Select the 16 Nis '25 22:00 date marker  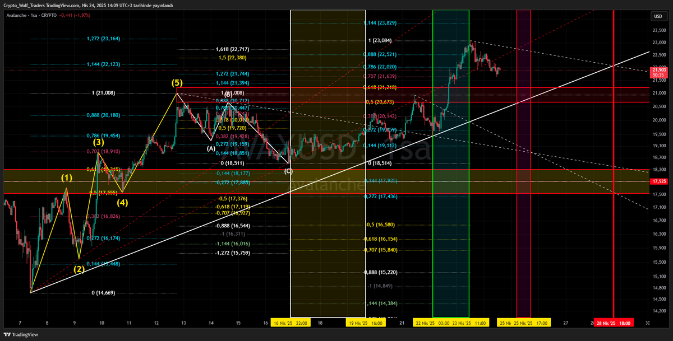coord(291,323)
